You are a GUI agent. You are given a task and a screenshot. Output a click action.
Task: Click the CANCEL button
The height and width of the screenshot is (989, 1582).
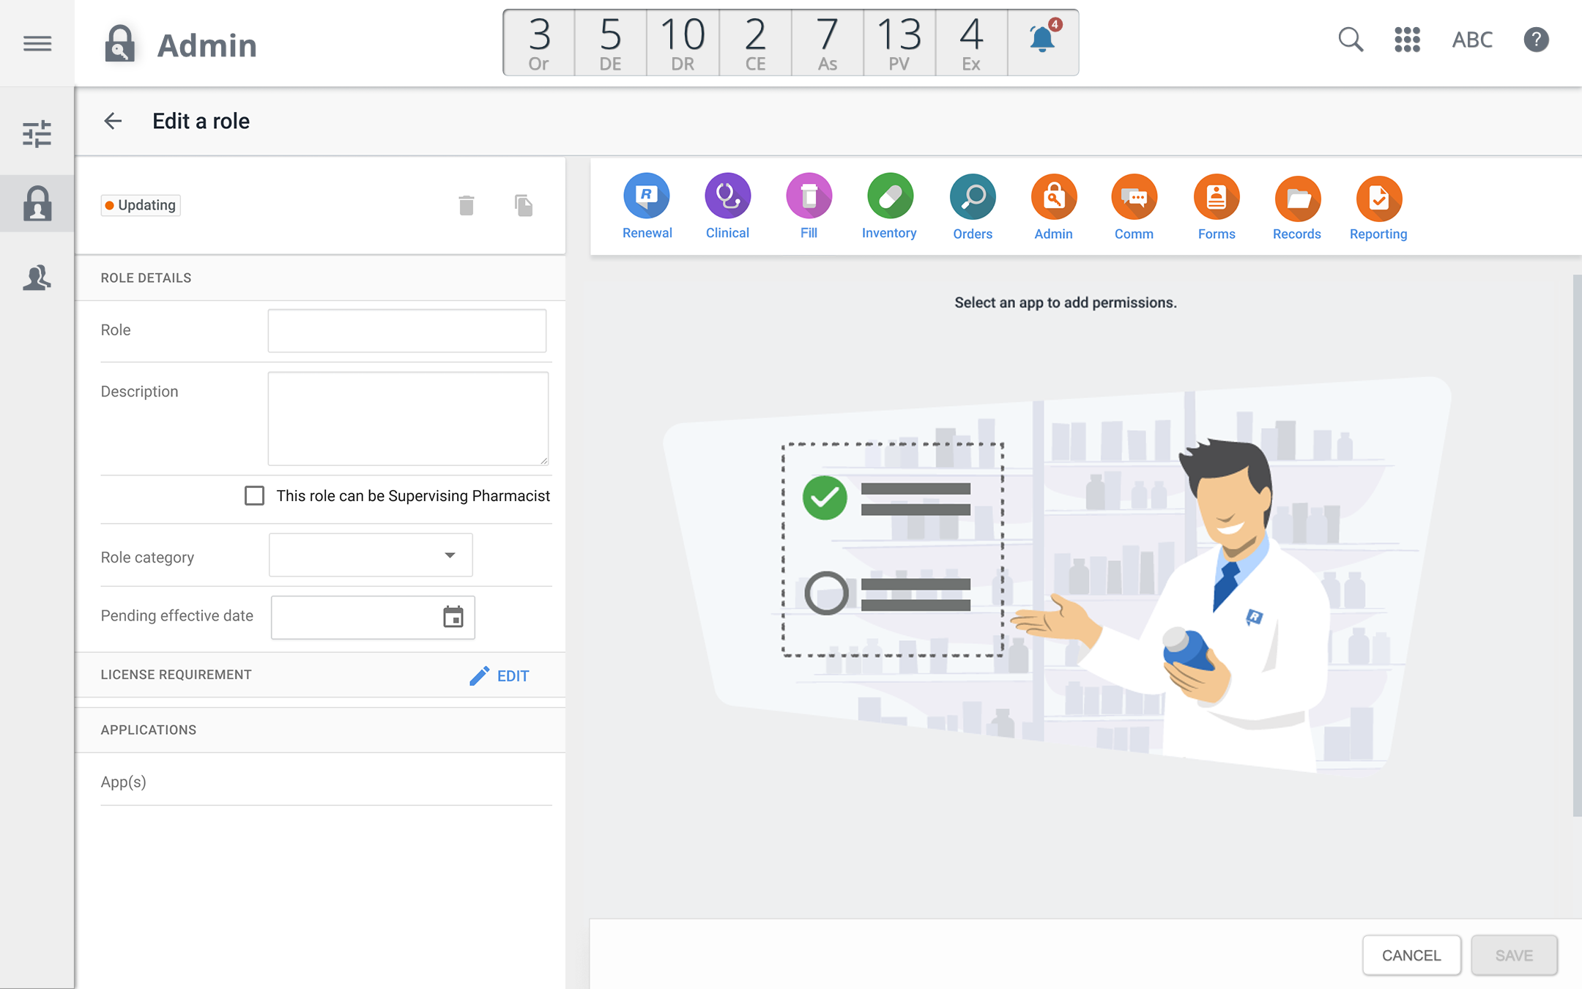click(x=1411, y=955)
